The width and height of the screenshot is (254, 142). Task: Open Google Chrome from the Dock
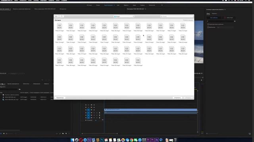click(131, 140)
